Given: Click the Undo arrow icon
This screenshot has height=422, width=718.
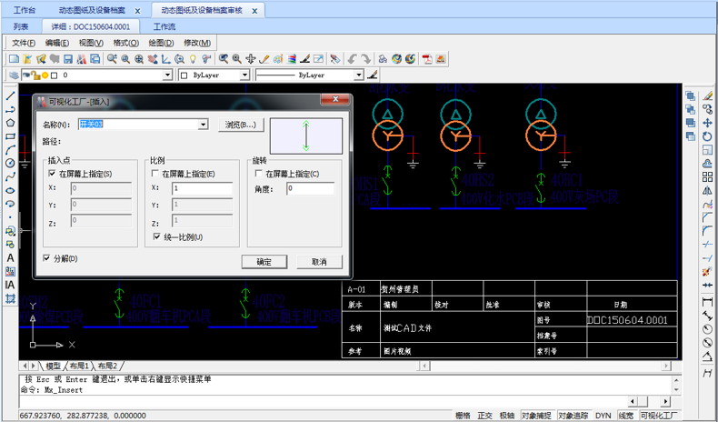Looking at the screenshot, I should click(354, 59).
